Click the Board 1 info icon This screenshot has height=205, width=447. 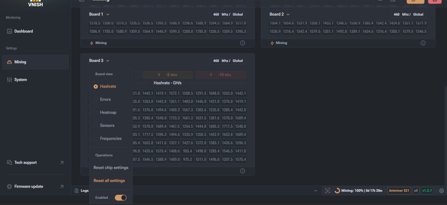[242, 43]
